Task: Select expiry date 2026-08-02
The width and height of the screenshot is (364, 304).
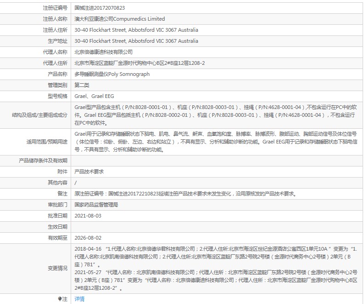Action: (88, 238)
